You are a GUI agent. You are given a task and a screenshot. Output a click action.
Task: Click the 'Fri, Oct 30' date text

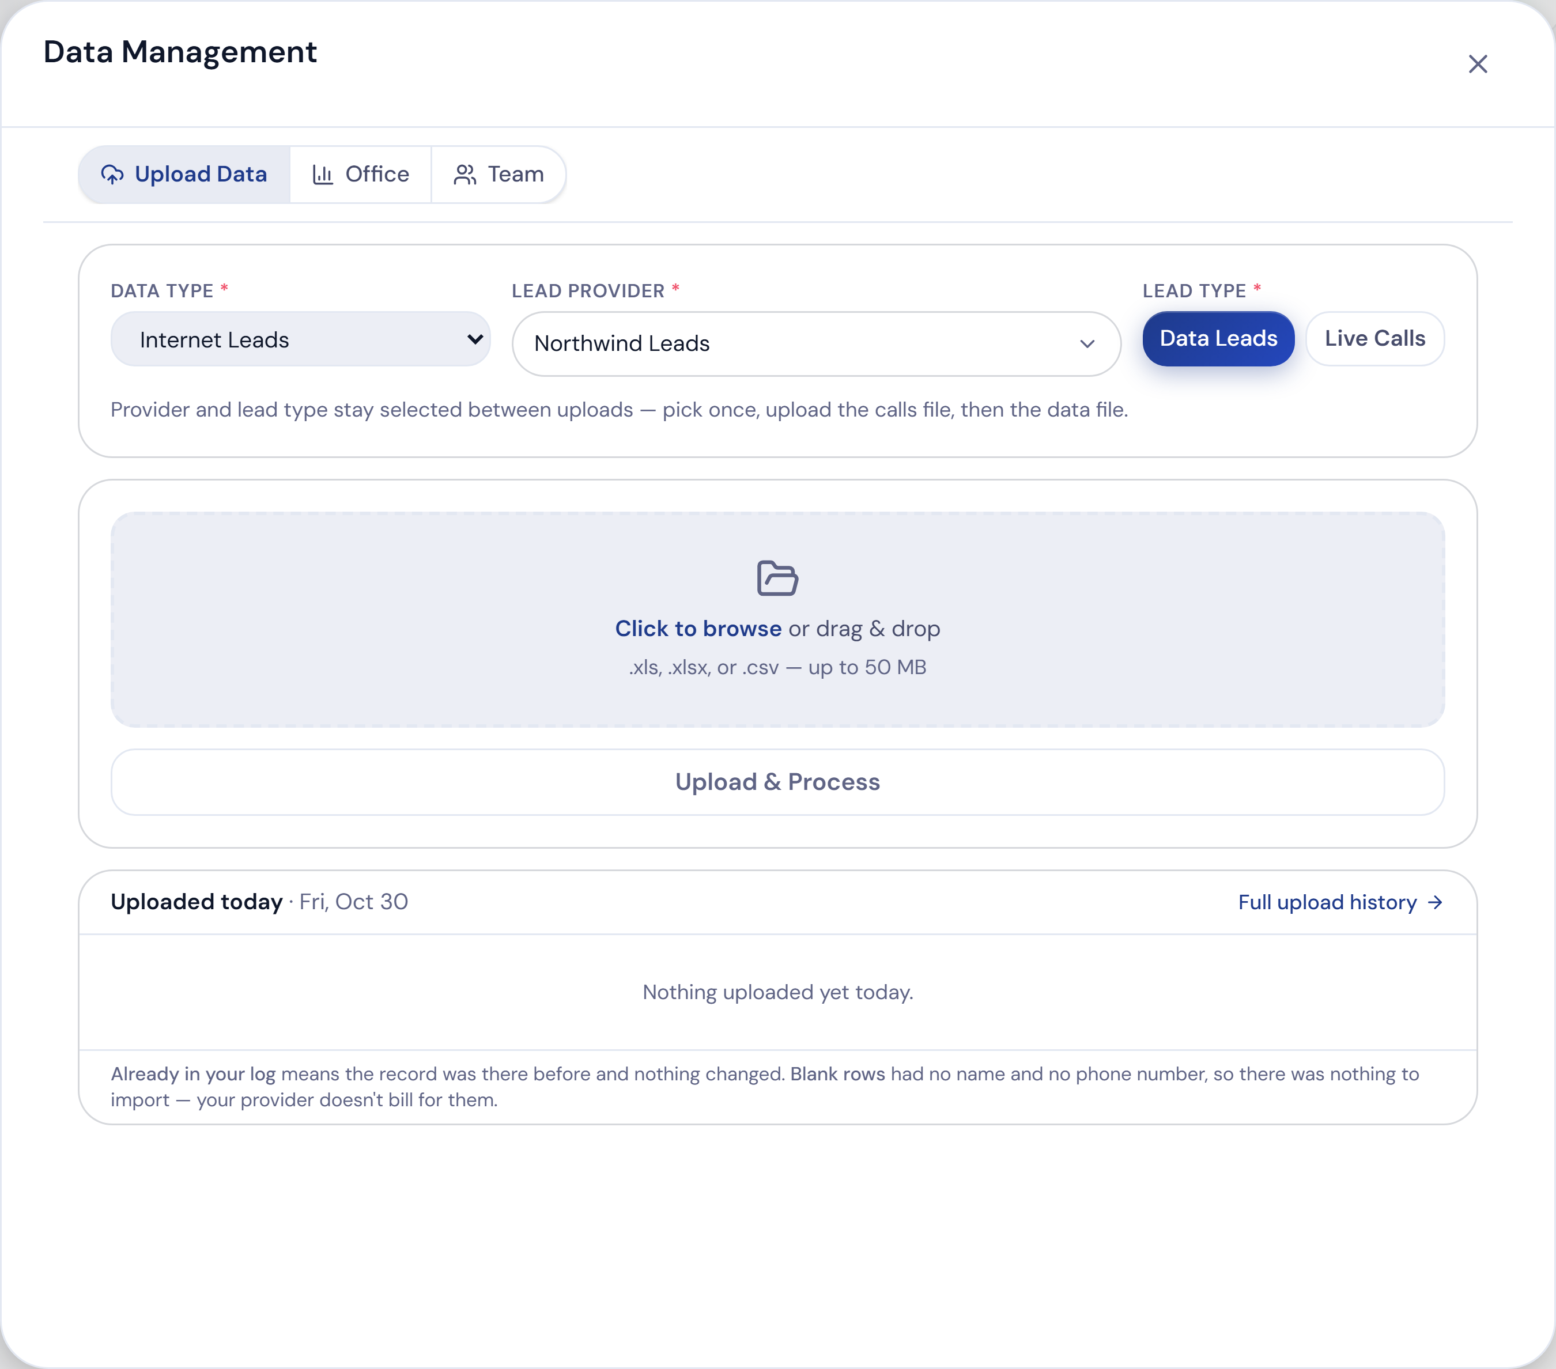pos(354,902)
